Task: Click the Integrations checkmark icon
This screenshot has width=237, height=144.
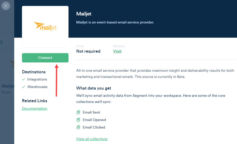Action: tap(24, 79)
